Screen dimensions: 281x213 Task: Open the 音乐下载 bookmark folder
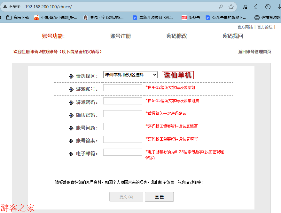pyautogui.click(x=18, y=18)
